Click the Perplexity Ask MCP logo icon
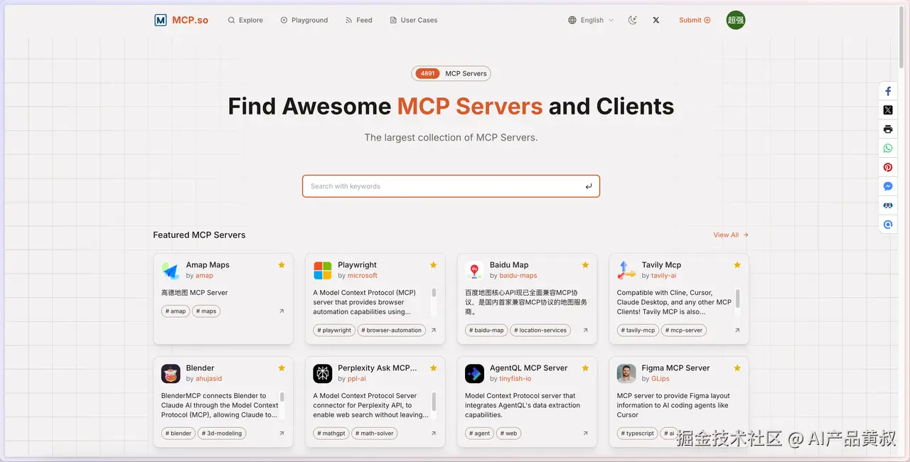Viewport: 910px width, 462px height. [323, 373]
